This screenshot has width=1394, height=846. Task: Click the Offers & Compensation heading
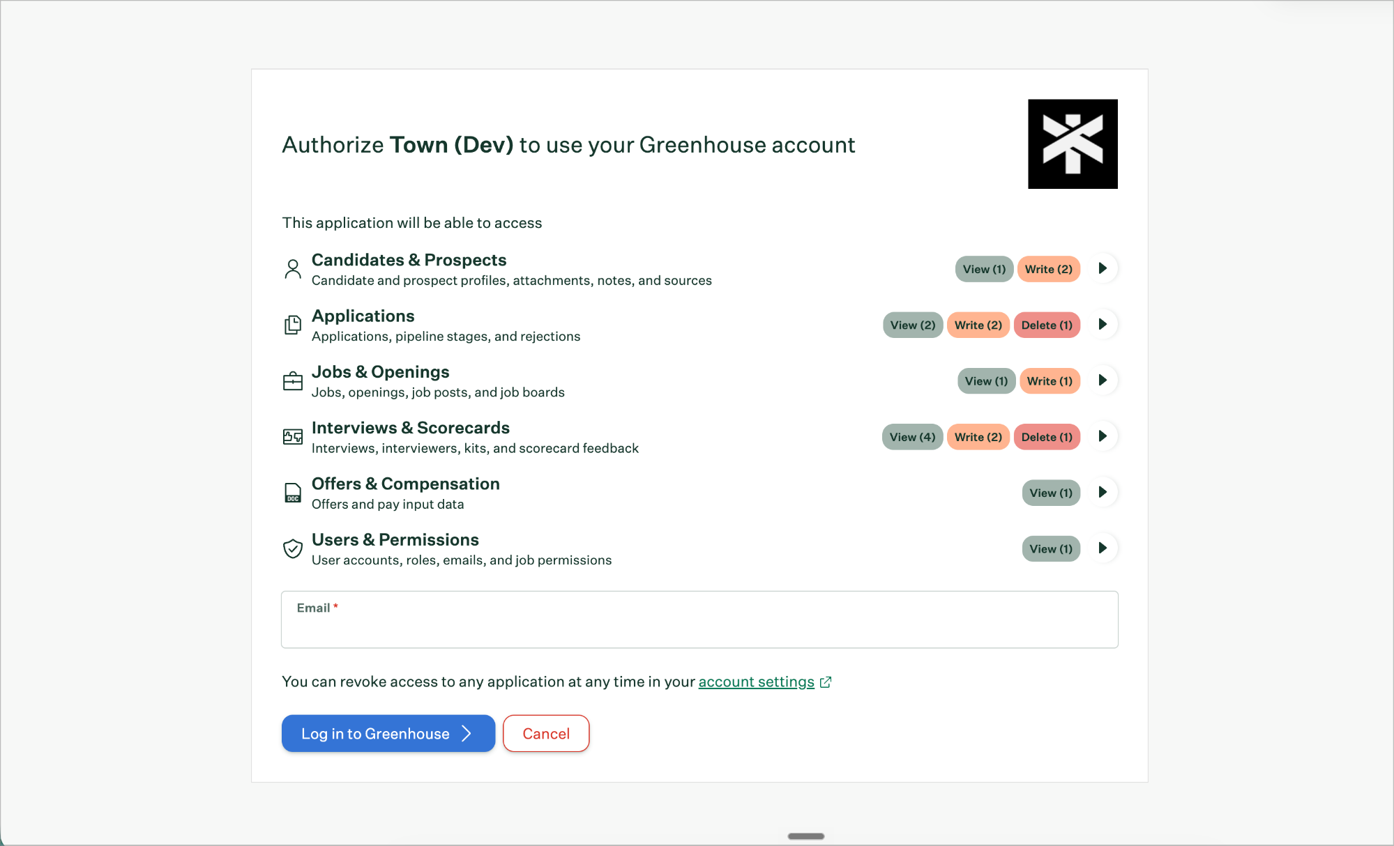pyautogui.click(x=405, y=484)
